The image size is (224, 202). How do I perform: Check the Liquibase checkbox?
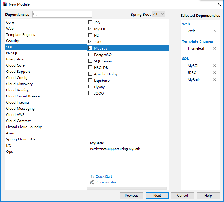point(90,80)
